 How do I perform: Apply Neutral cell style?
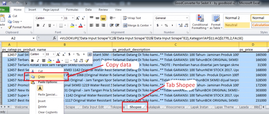(237, 25)
